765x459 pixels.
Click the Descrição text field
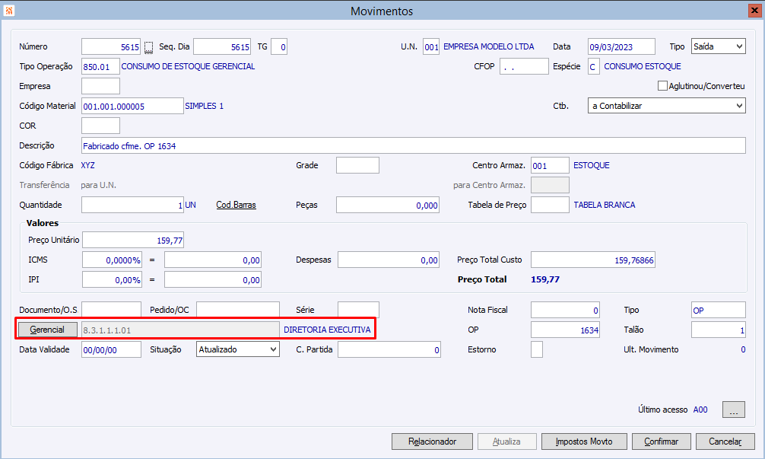(x=413, y=145)
